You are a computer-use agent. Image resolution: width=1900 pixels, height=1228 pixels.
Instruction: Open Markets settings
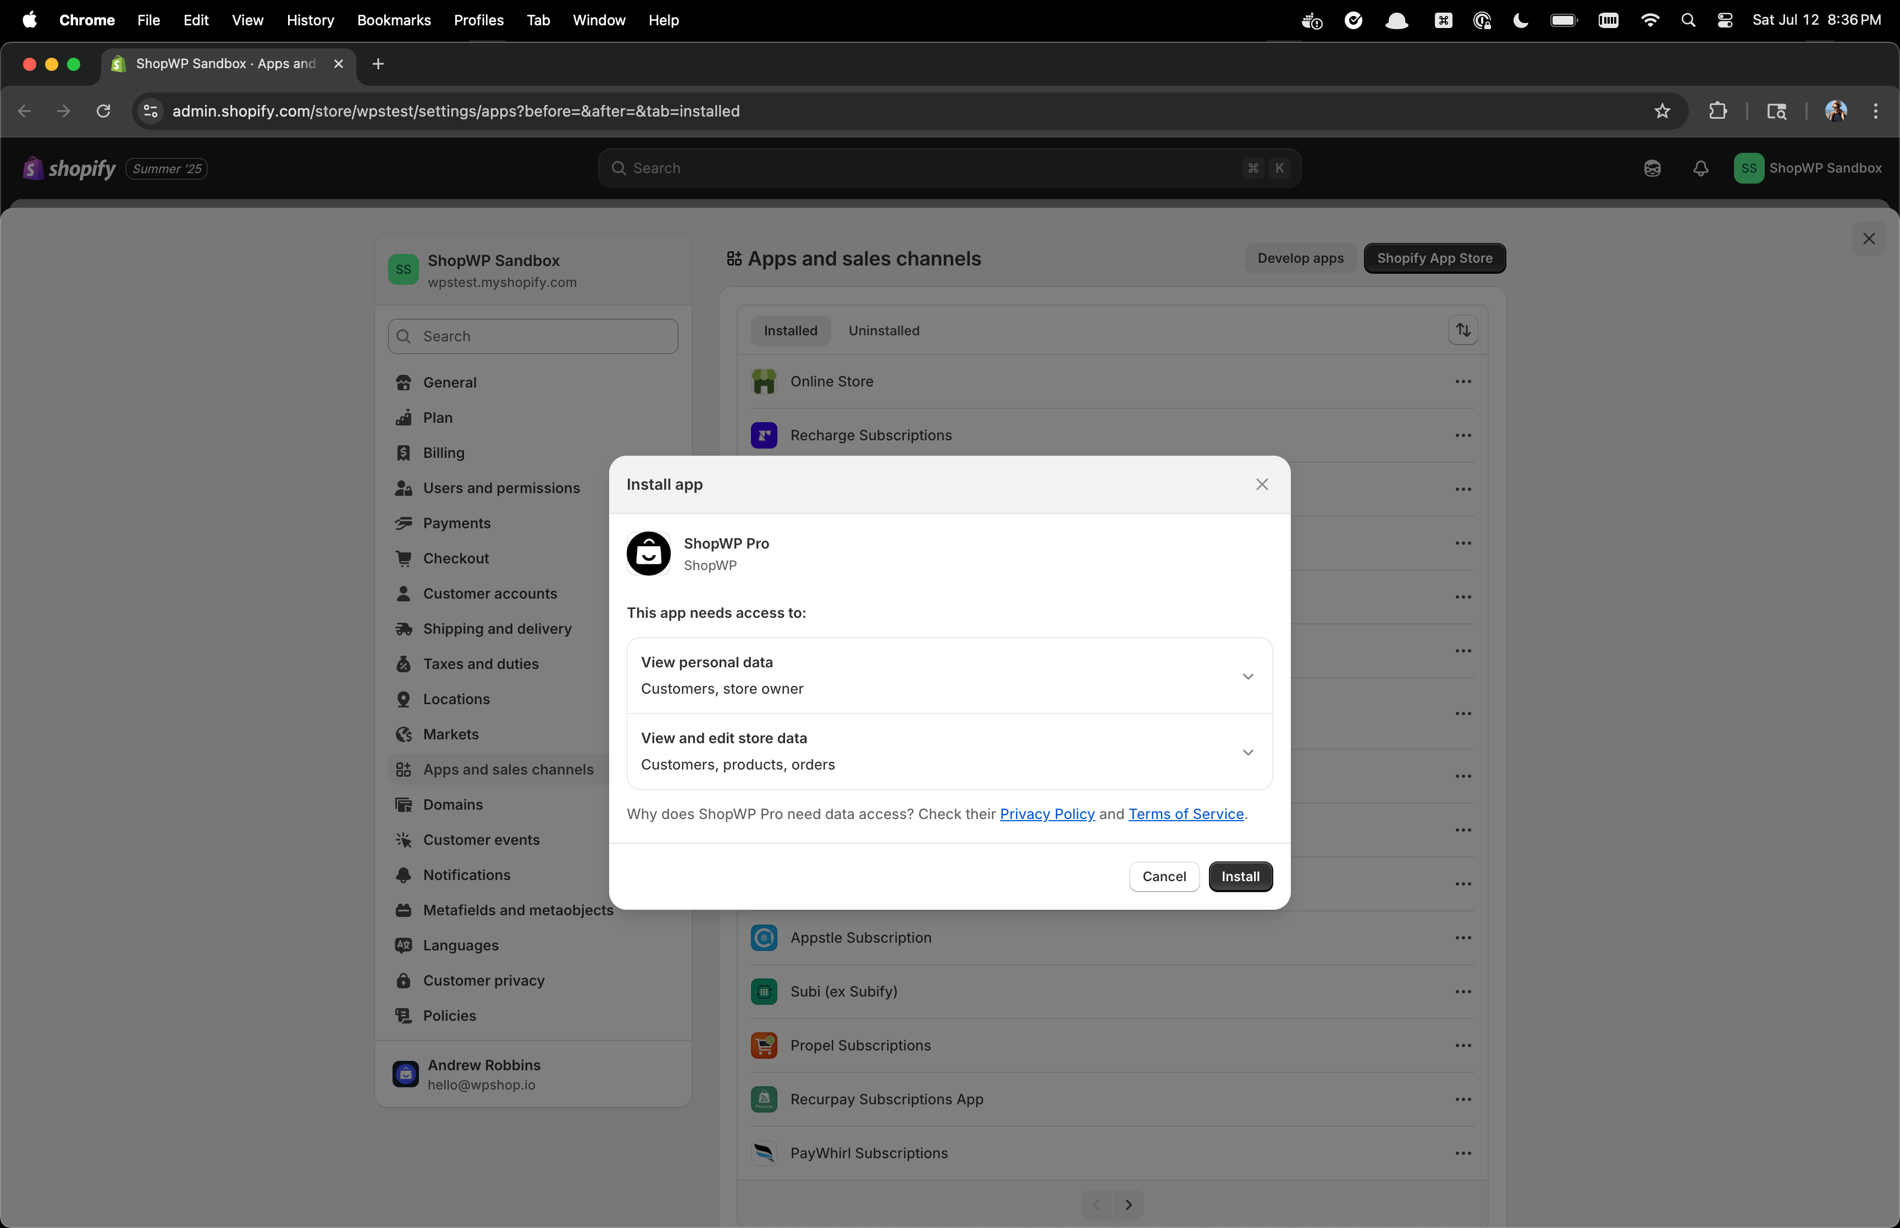(498, 734)
